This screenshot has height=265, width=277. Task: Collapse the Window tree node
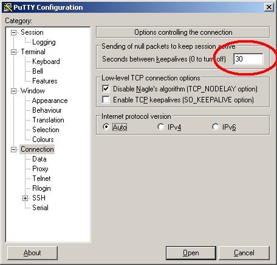pyautogui.click(x=13, y=91)
